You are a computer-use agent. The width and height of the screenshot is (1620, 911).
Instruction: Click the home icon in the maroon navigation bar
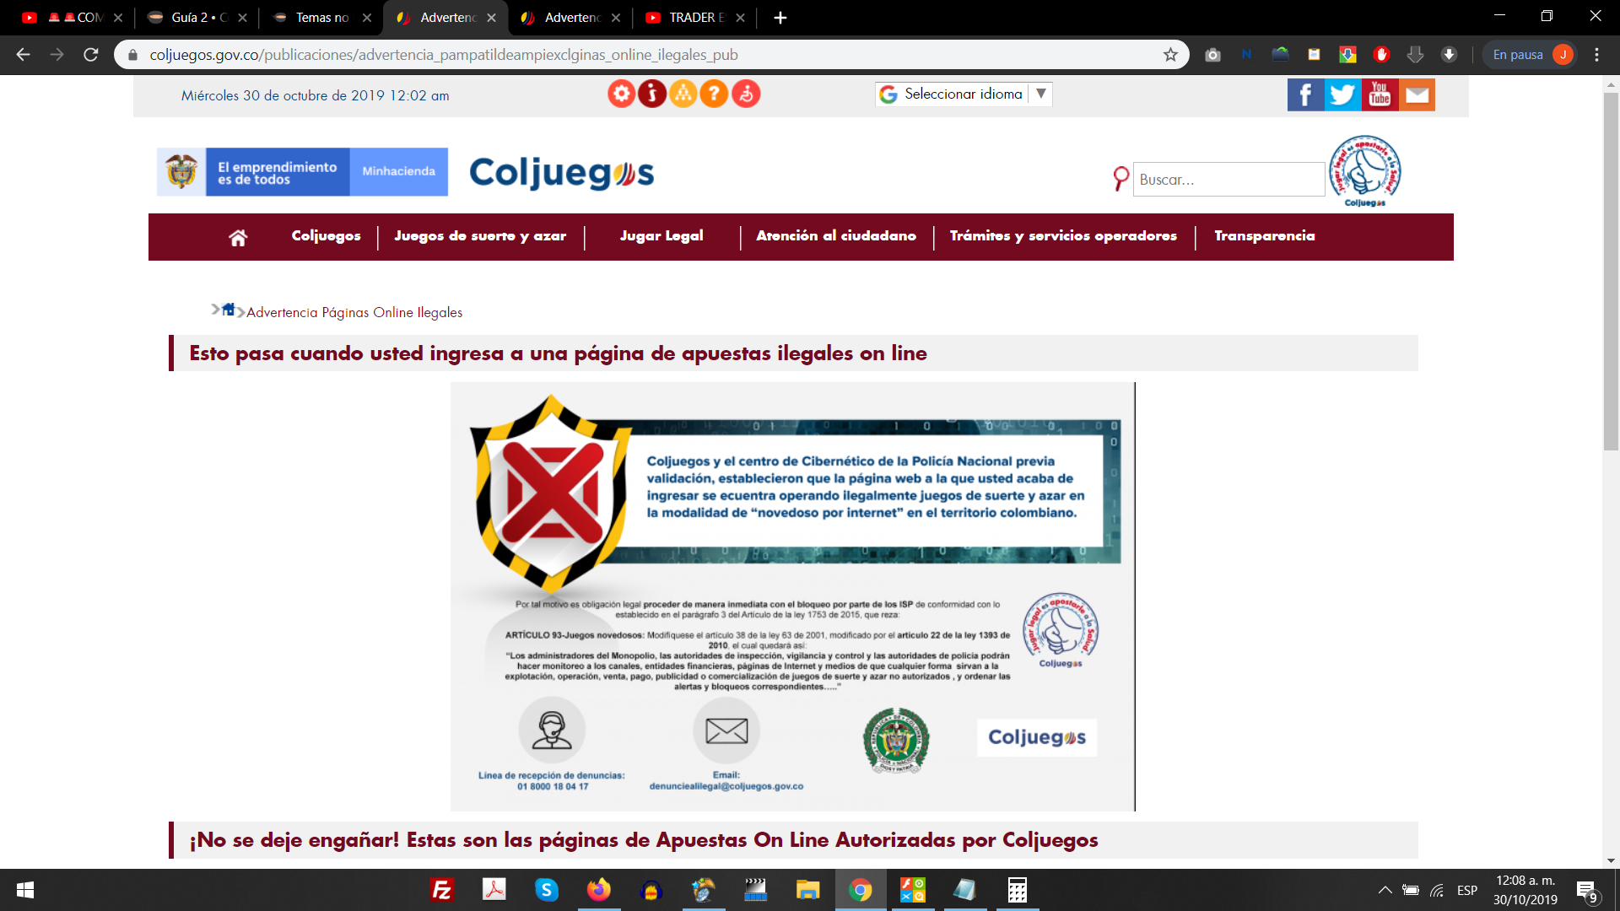pos(238,238)
